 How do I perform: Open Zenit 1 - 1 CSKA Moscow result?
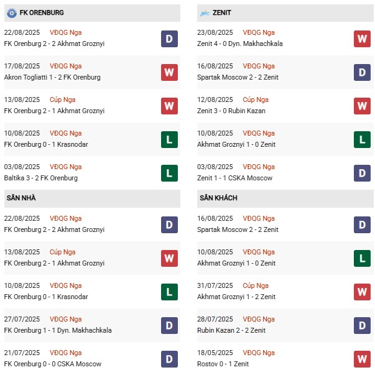pyautogui.click(x=234, y=178)
